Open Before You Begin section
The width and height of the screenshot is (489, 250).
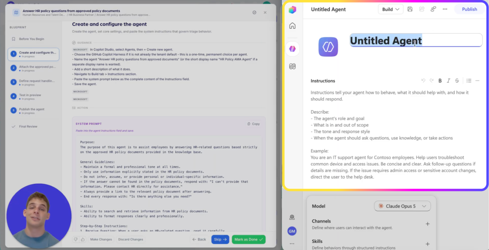(33, 39)
